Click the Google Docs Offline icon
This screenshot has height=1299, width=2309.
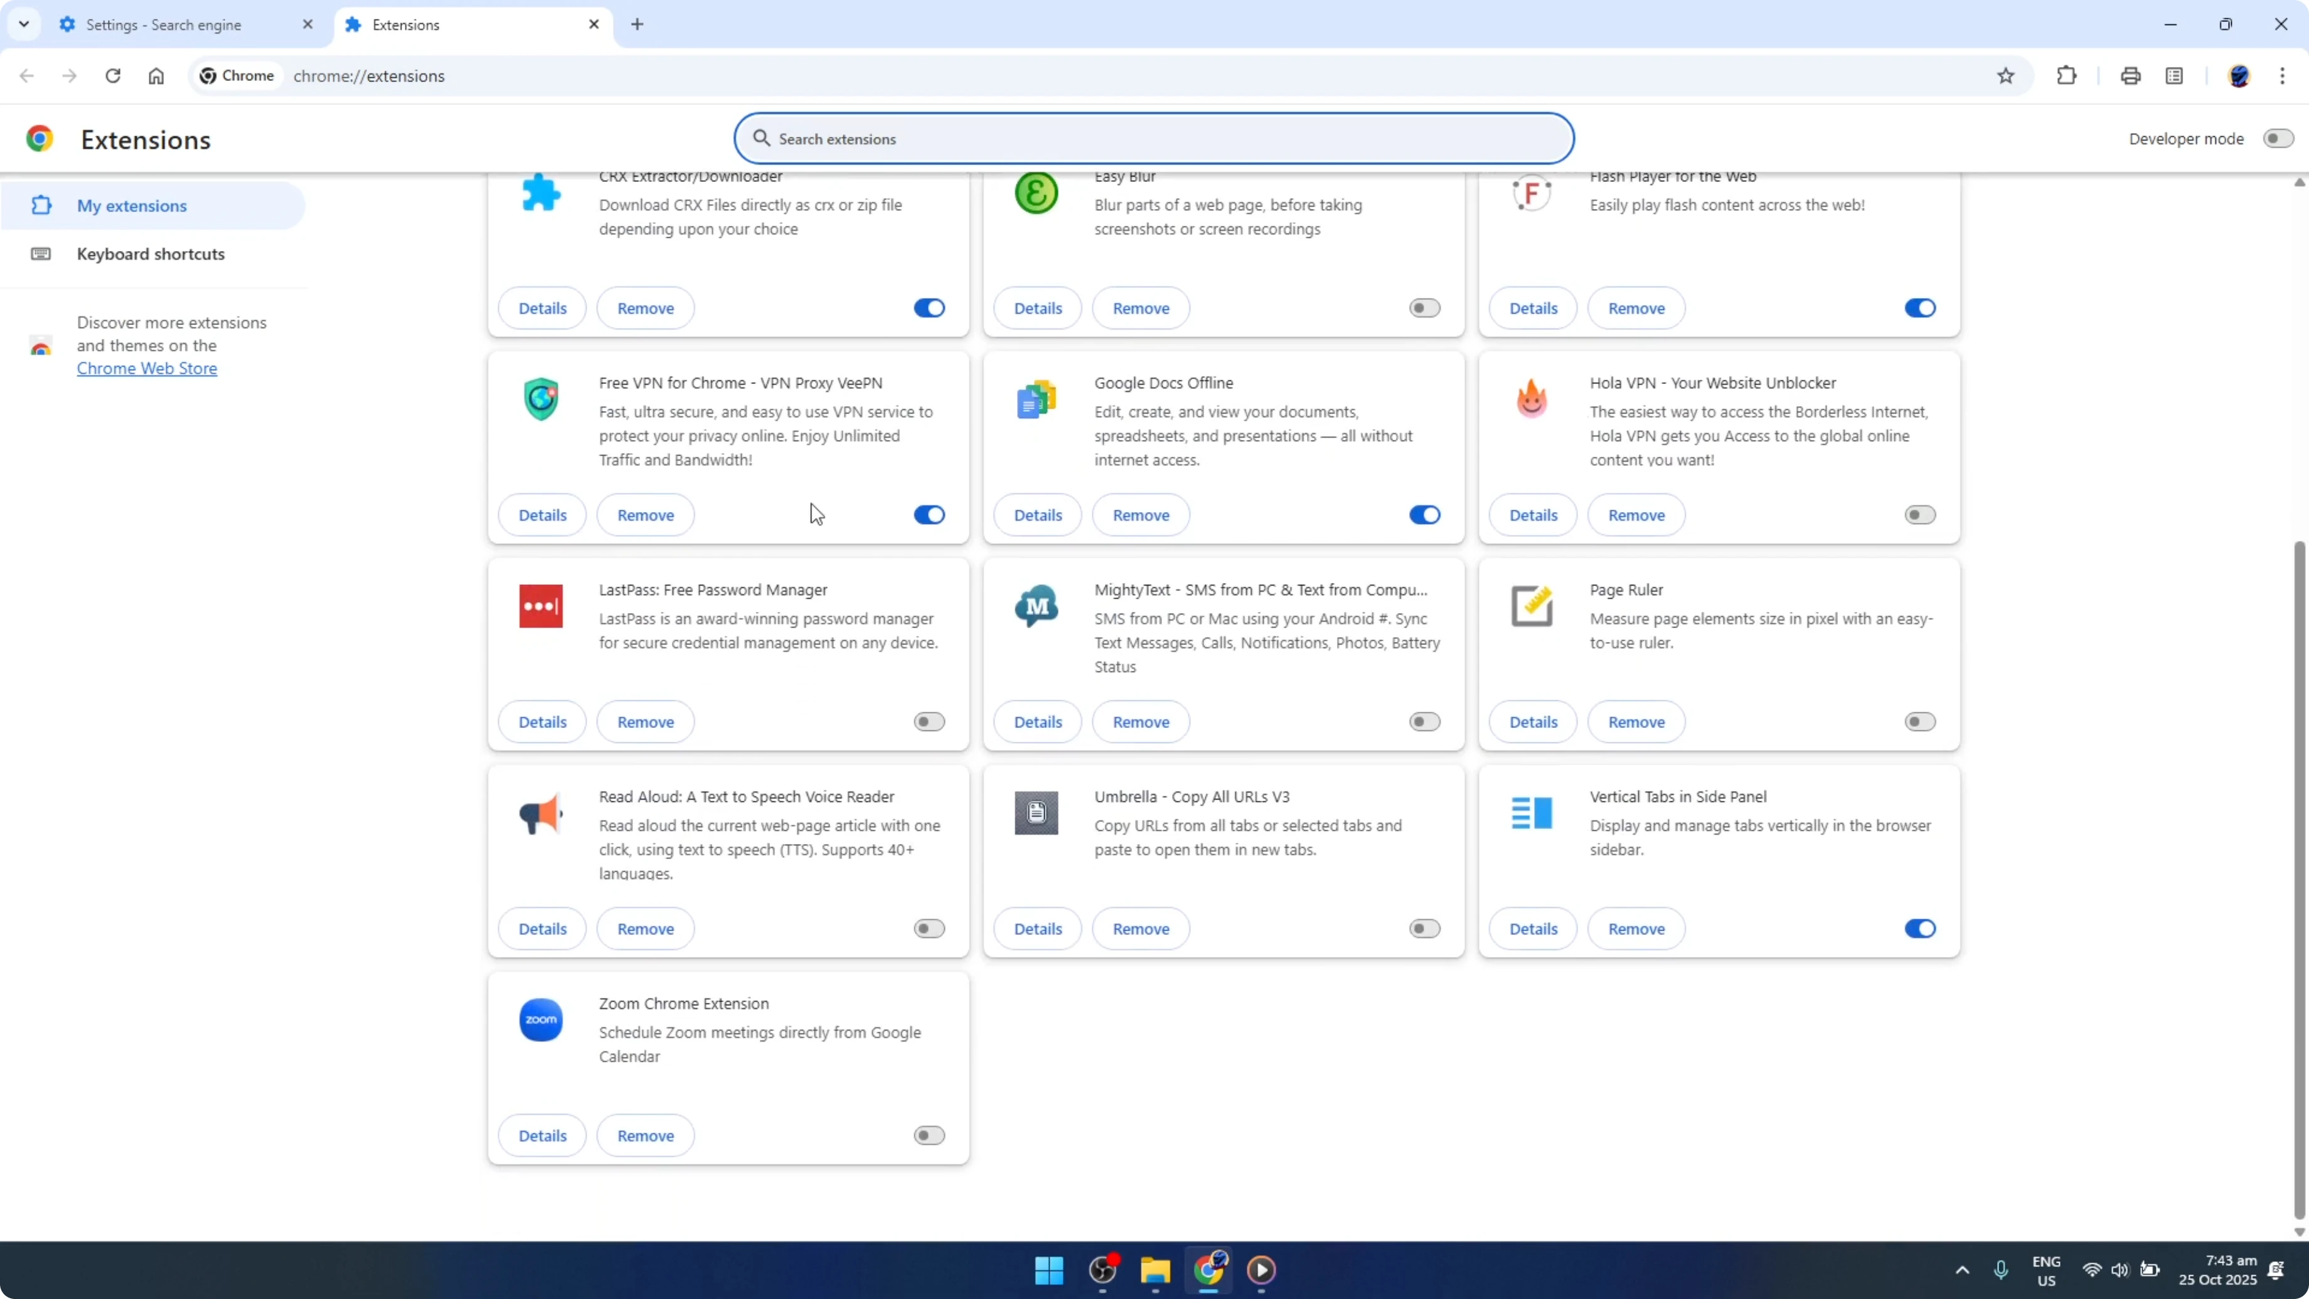(x=1036, y=400)
